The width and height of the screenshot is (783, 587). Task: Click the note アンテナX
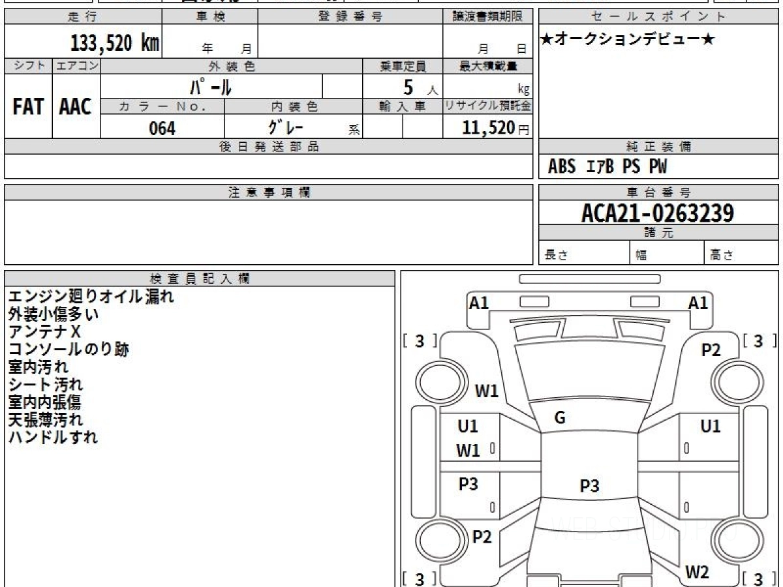44,332
